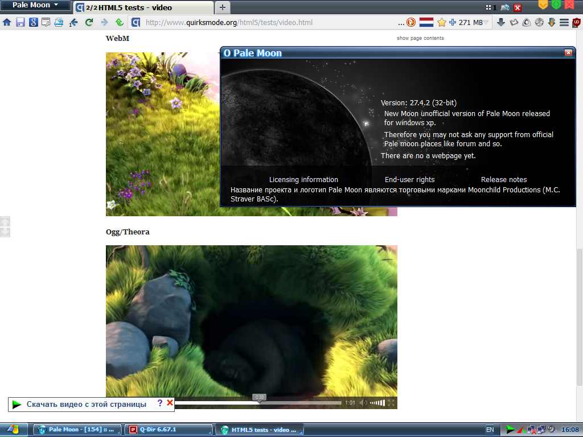Click the quirksmode site identity icon in address bar
This screenshot has width=583, height=437.
136,22
